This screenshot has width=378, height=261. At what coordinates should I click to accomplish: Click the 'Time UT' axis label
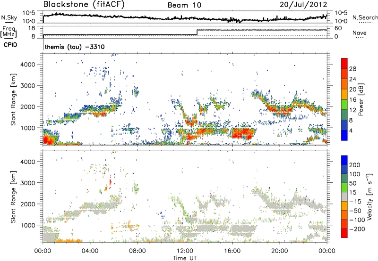(x=185, y=258)
